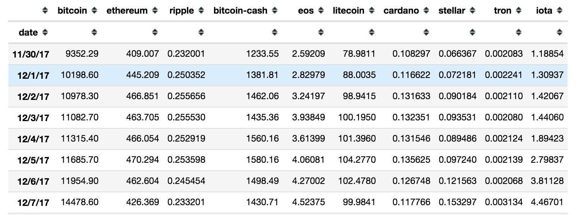Select the 12/7/17 row label
This screenshot has height=215, width=585.
point(33,203)
